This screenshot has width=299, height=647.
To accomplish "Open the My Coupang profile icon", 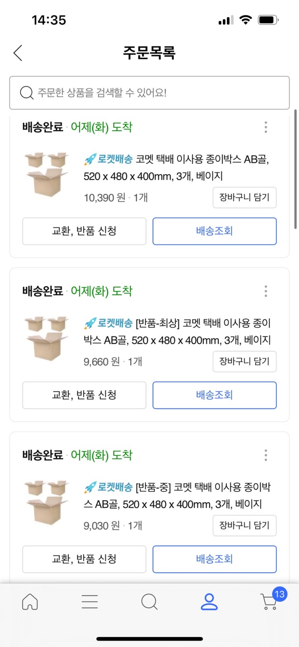I will tap(209, 602).
